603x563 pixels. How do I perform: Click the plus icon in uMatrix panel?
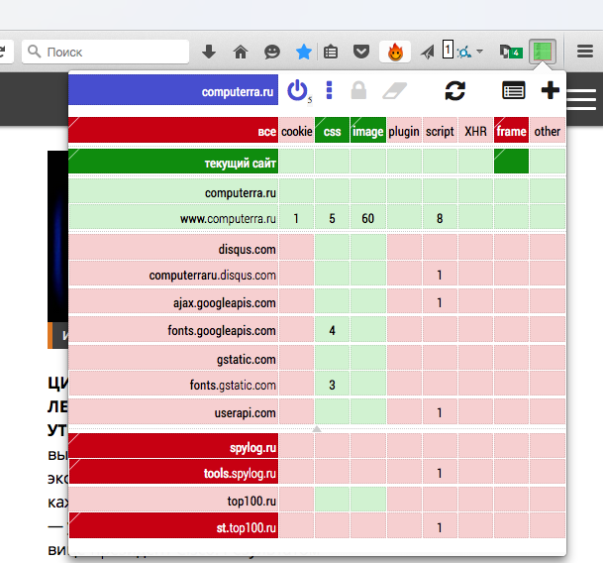550,91
